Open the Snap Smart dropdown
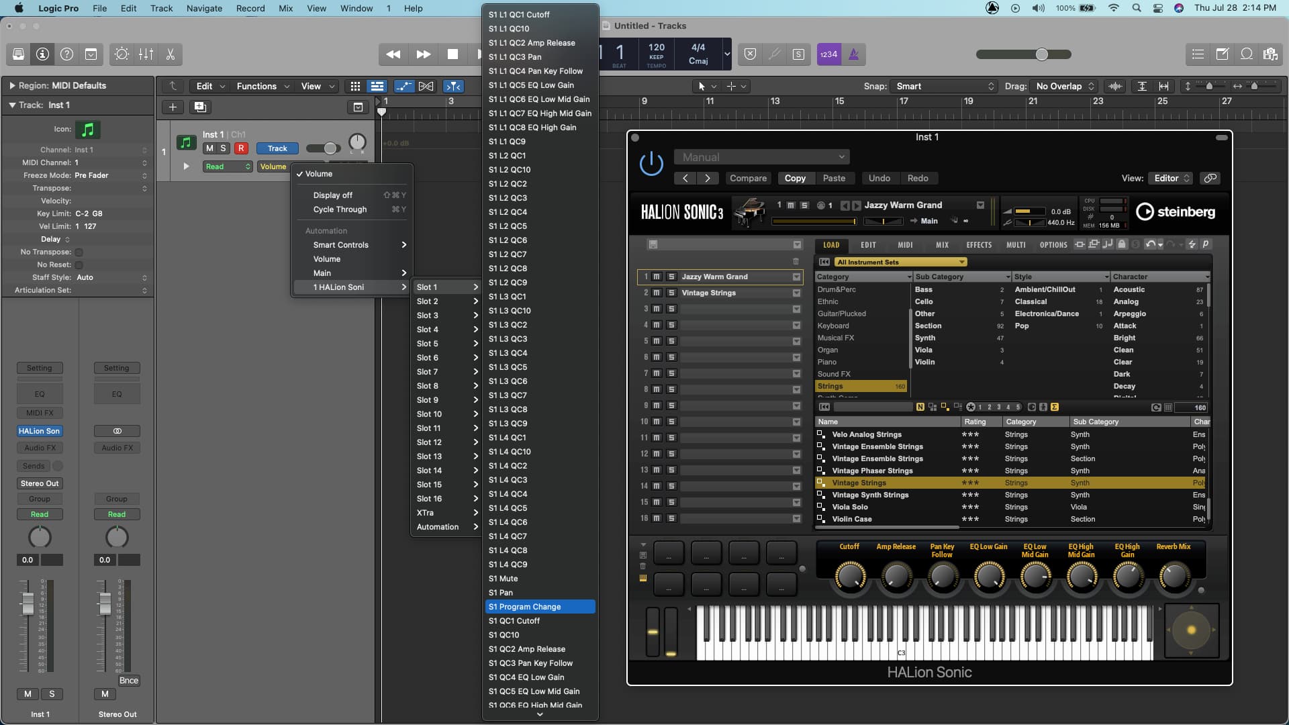1289x725 pixels. pos(943,86)
